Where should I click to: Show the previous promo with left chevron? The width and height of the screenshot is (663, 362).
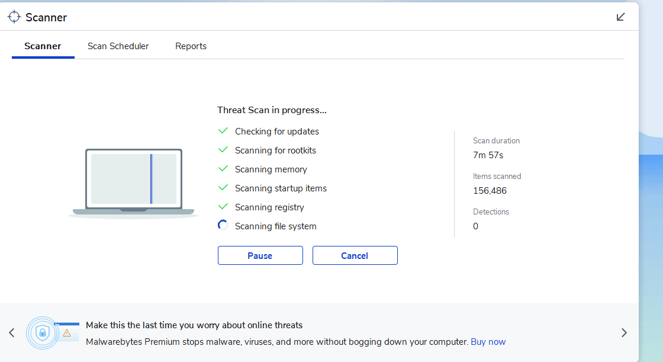pyautogui.click(x=12, y=333)
